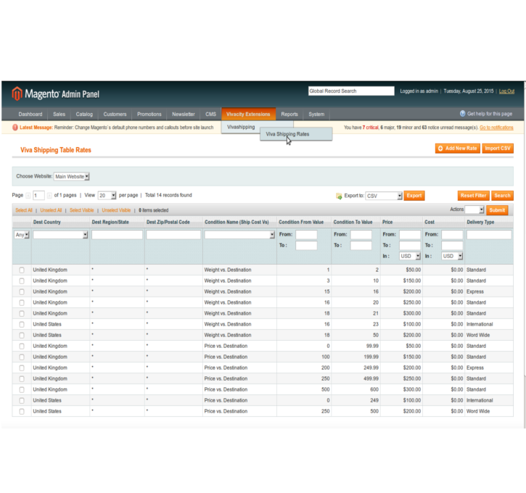Click the Add New Rate button
Image resolution: width=526 pixels, height=493 pixels.
pyautogui.click(x=458, y=148)
